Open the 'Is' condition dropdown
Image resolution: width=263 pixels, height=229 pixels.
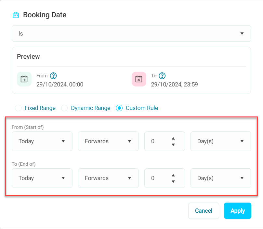131,34
